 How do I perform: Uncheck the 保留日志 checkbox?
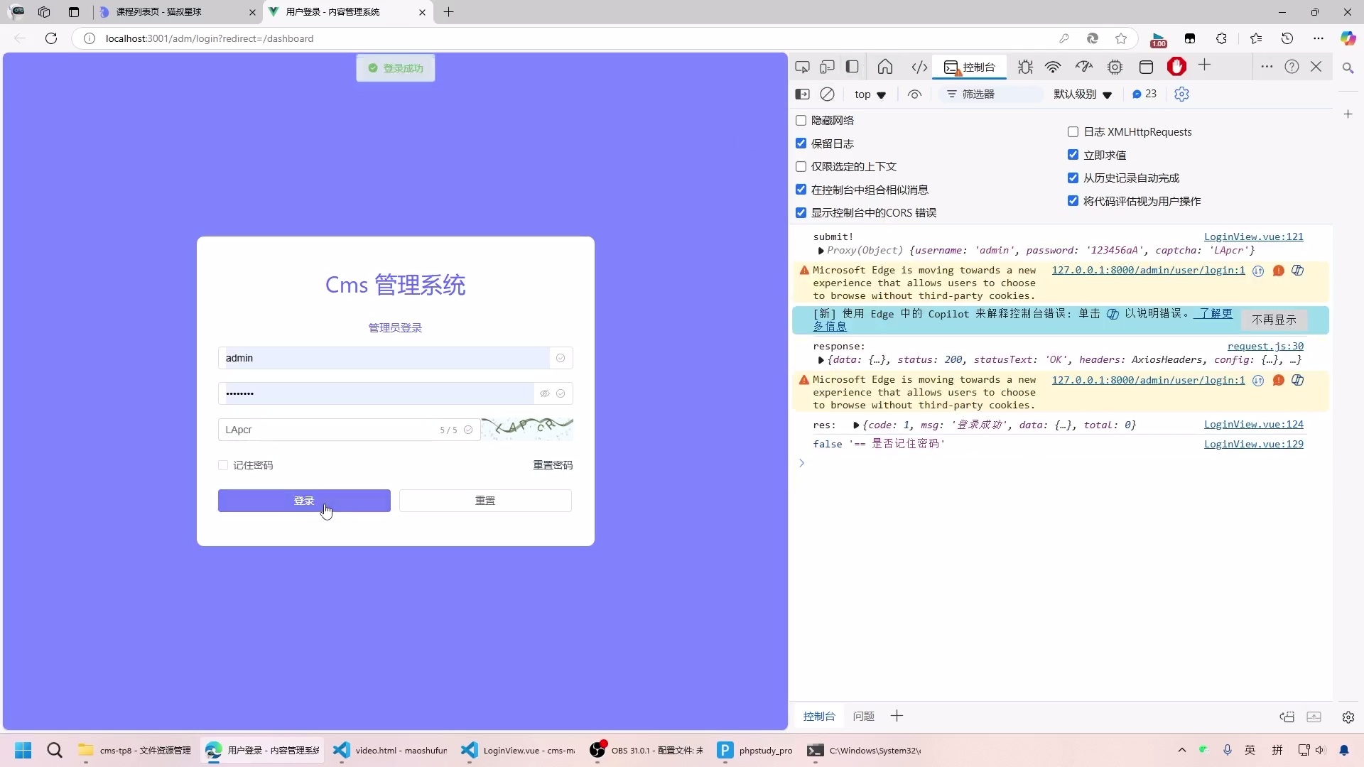[x=801, y=143]
